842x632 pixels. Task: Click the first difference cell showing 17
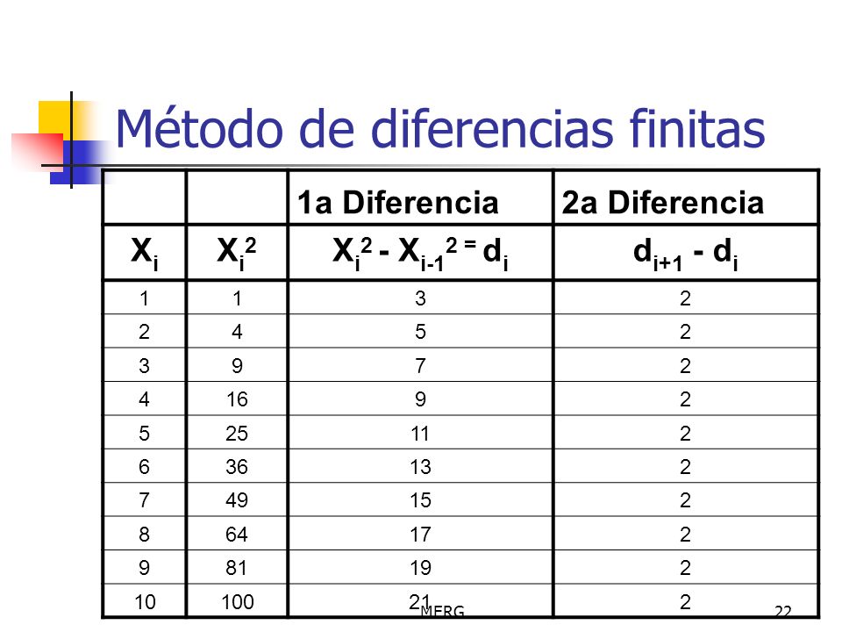(x=420, y=535)
